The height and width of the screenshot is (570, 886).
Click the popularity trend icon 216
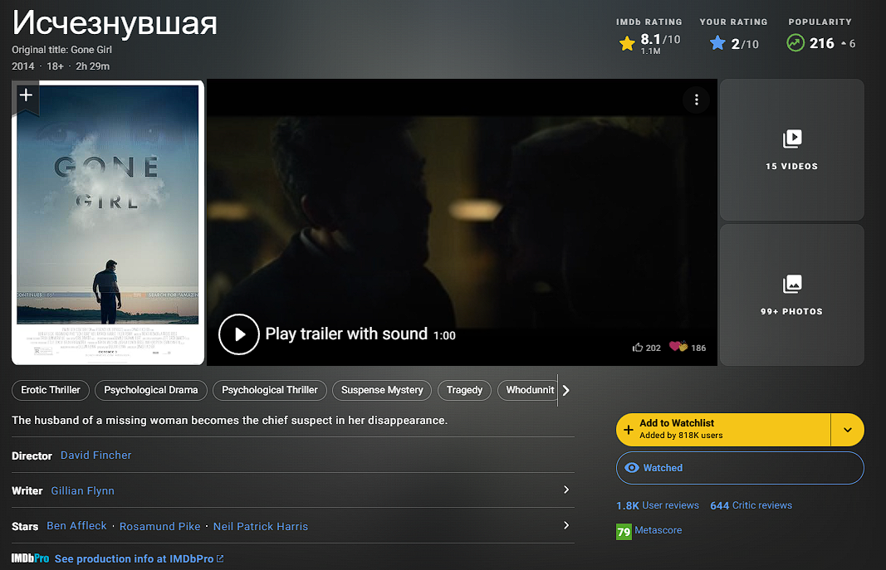[795, 43]
